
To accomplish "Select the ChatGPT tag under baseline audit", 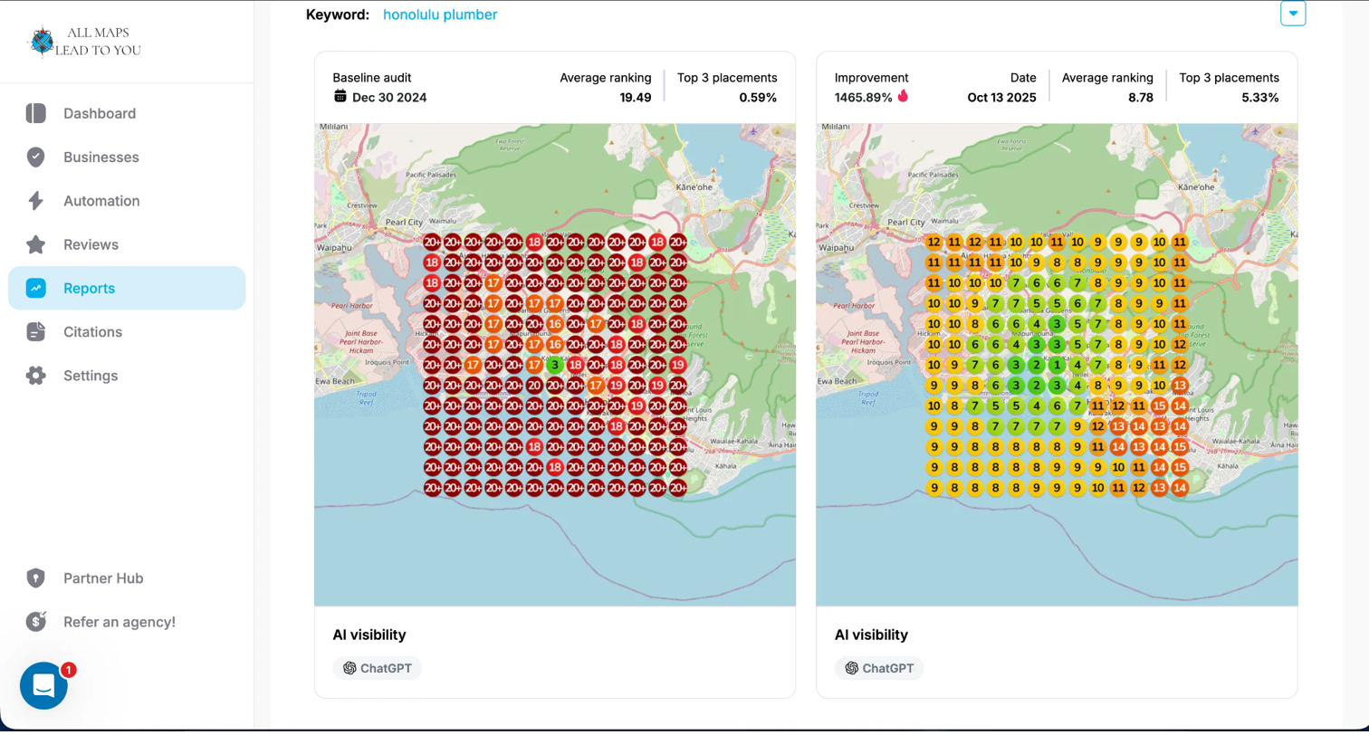I will [377, 669].
